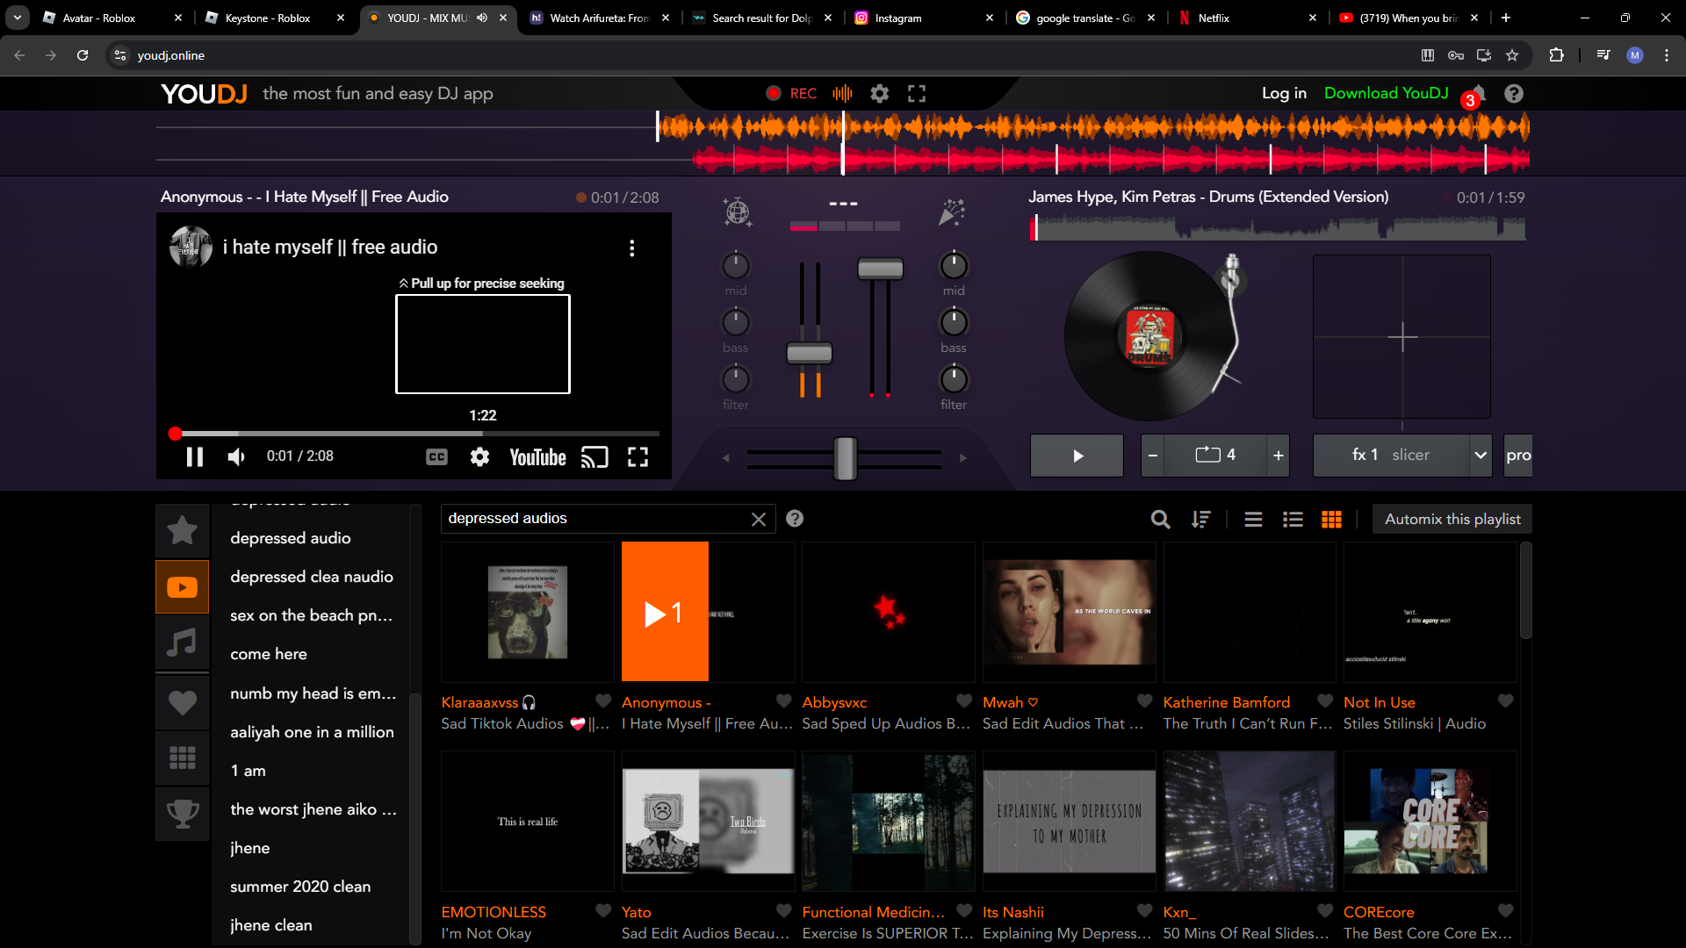Mute the YouTube player volume
Image resolution: width=1686 pixels, height=948 pixels.
pyautogui.click(x=236, y=456)
